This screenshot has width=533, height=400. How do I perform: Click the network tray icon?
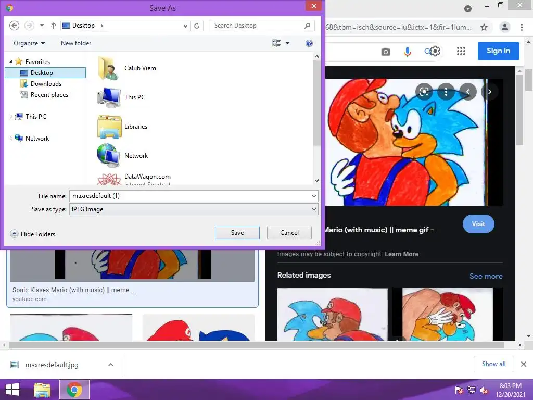coord(472,390)
